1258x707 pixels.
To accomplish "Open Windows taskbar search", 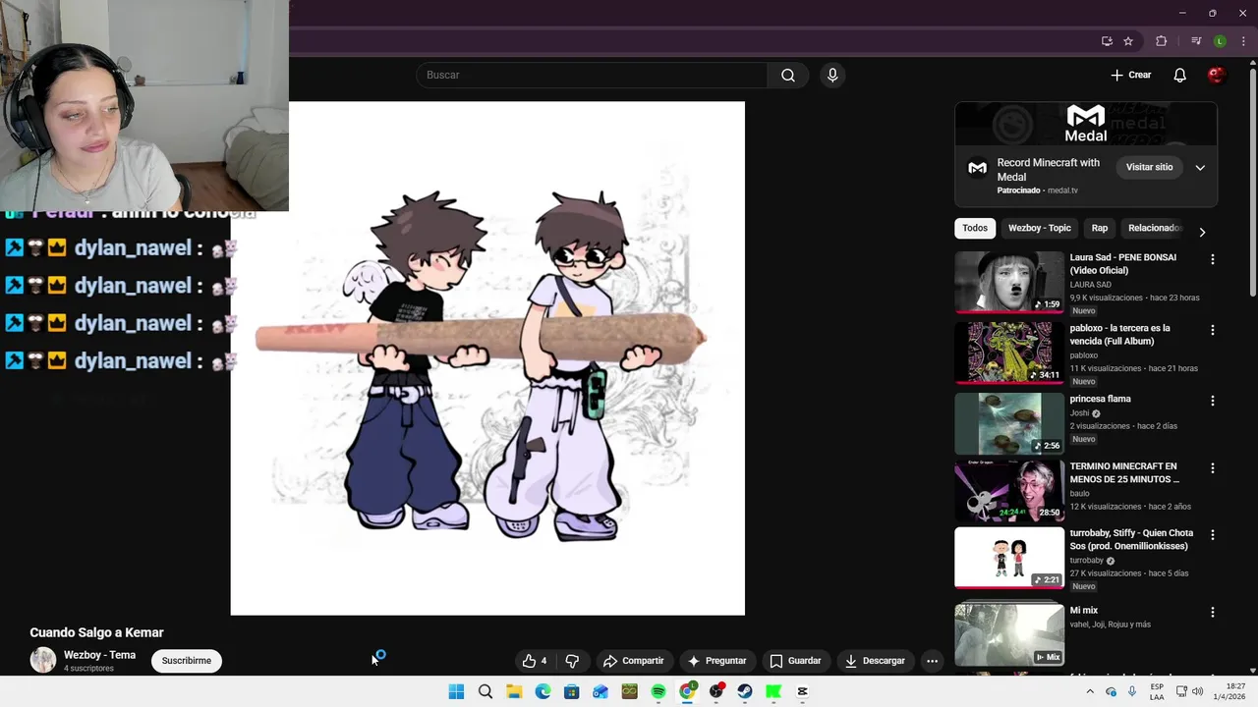I will point(486,691).
